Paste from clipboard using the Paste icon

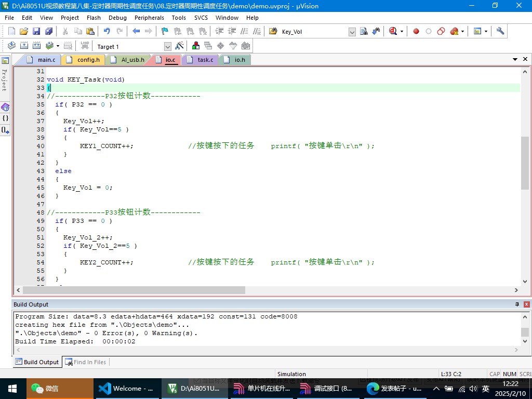90,32
